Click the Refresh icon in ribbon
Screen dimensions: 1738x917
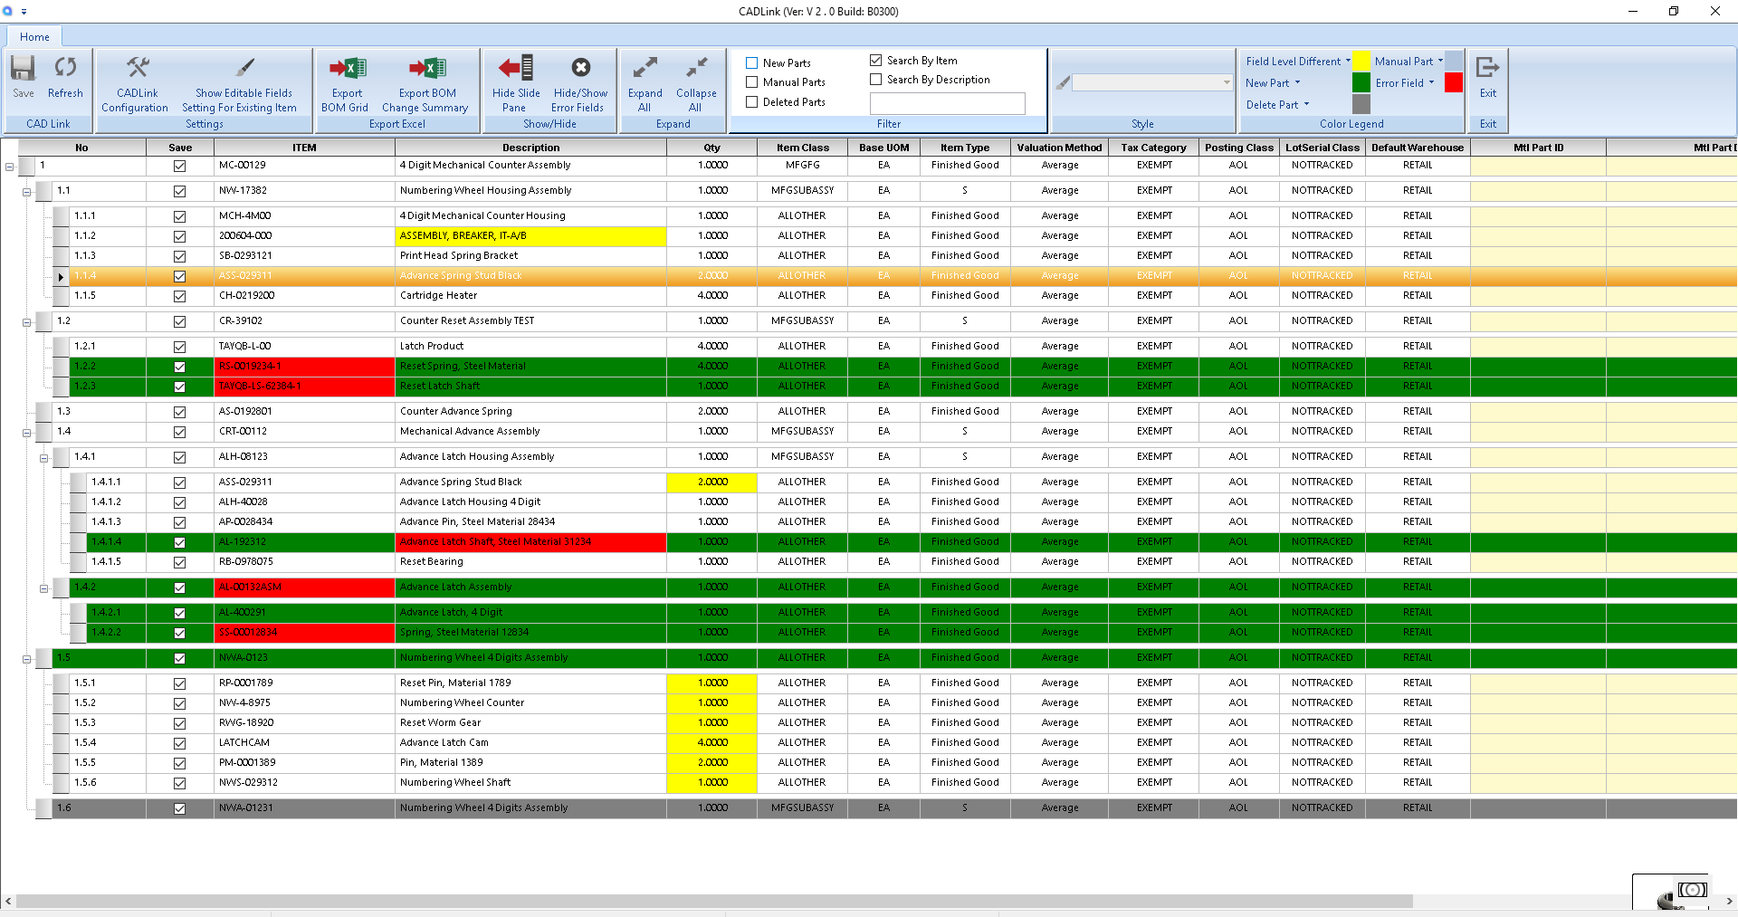click(x=65, y=69)
